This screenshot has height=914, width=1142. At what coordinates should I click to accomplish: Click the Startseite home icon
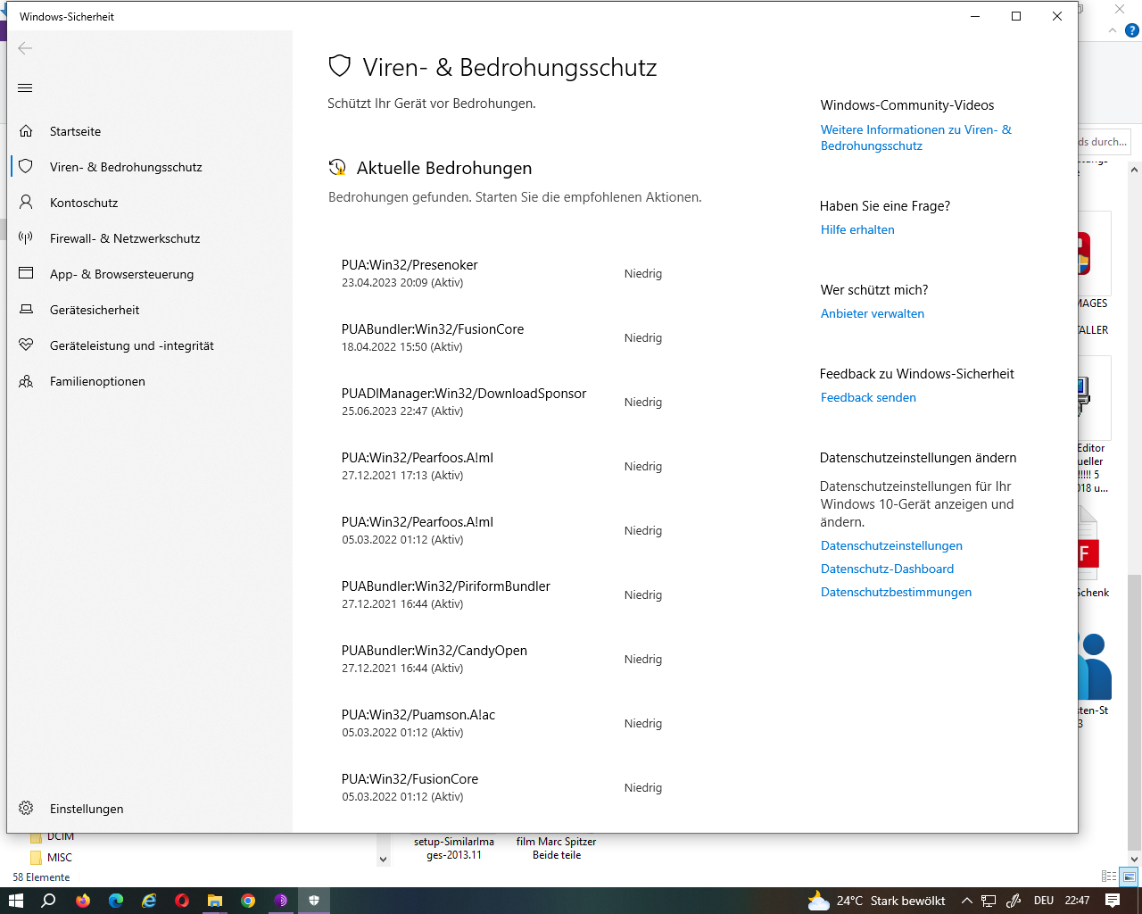coord(26,131)
